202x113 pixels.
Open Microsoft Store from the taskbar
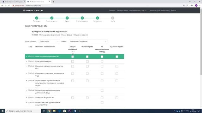[64, 111]
